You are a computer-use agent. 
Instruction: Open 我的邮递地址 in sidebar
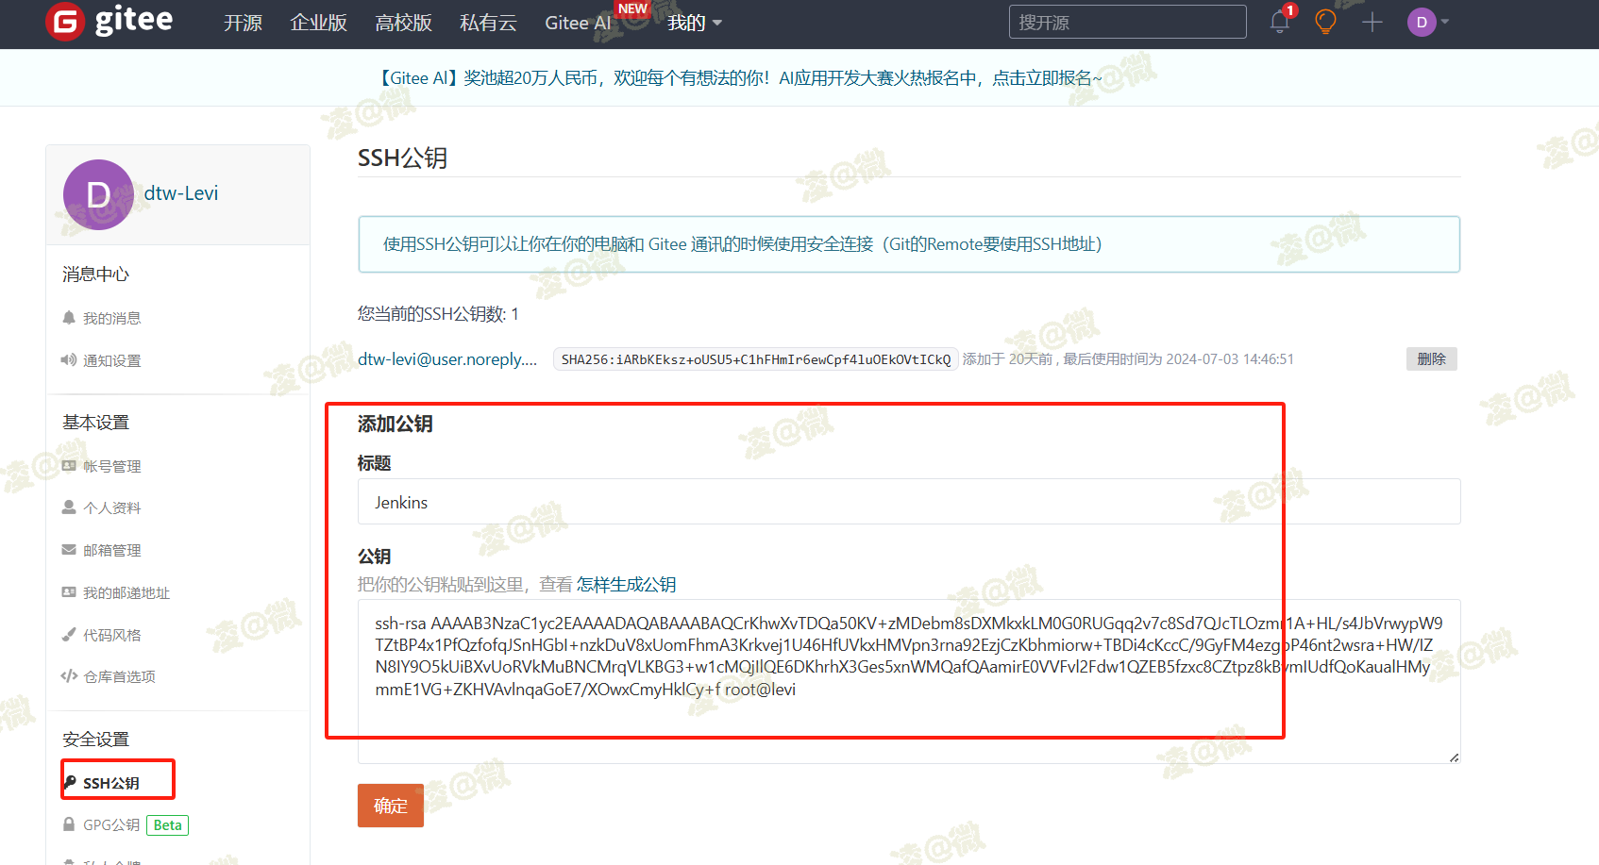(126, 593)
